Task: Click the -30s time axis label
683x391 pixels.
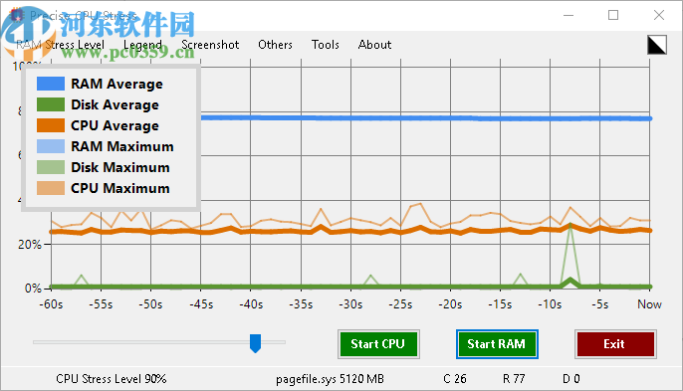Action: (350, 303)
